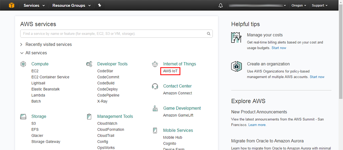
Task: Expand Recently visited services section
Action: click(x=46, y=44)
